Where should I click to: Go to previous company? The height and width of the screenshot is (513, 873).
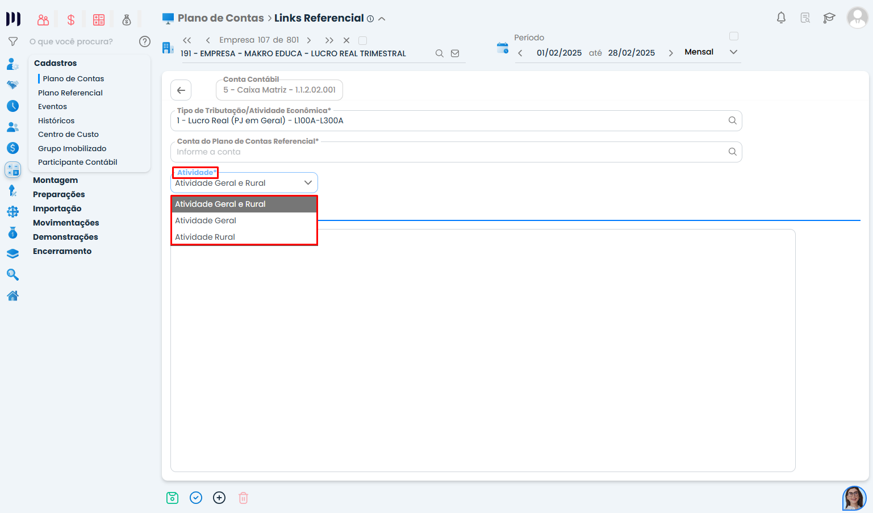click(x=208, y=40)
